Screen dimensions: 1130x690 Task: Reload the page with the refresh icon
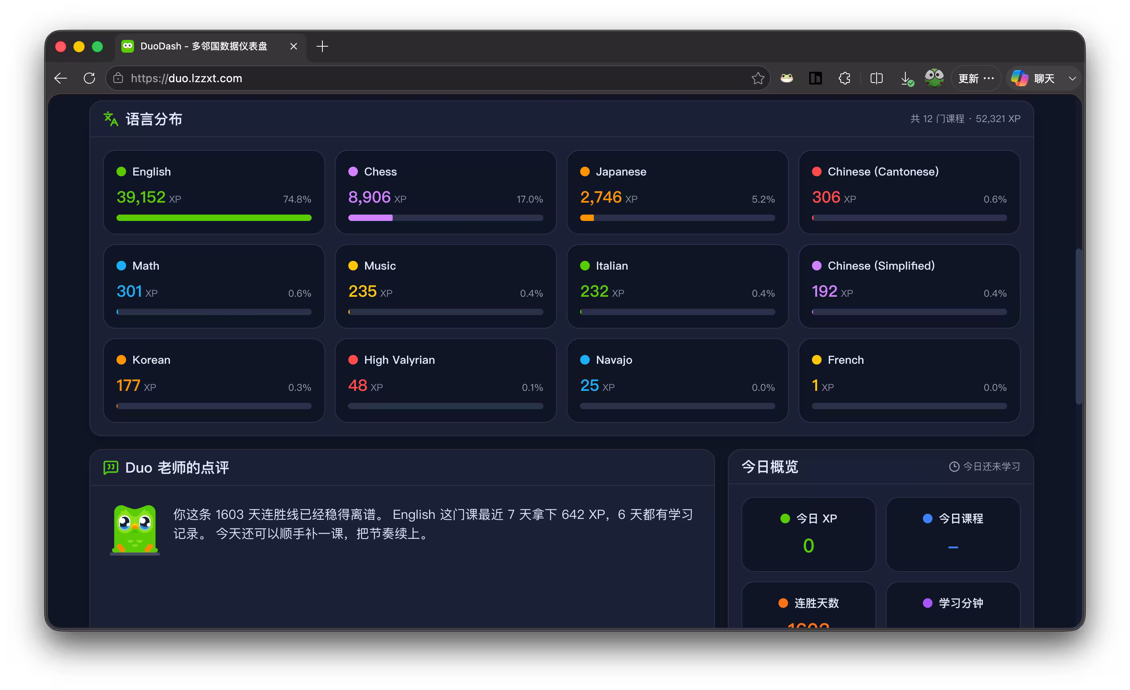pyautogui.click(x=89, y=79)
